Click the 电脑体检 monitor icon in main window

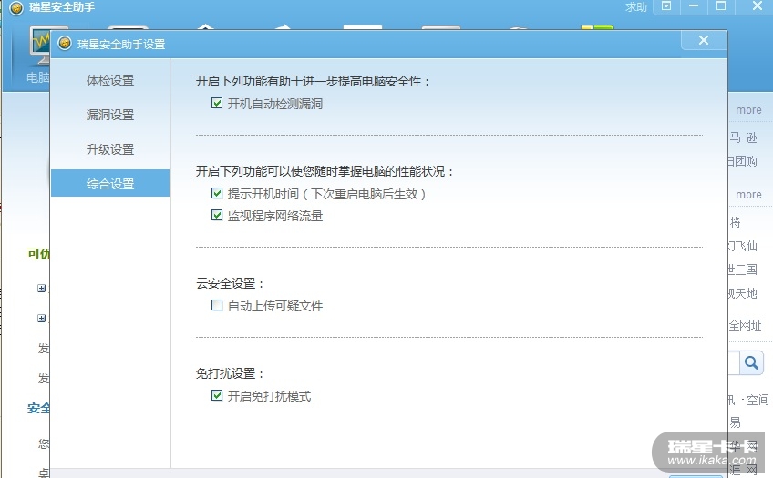(39, 46)
